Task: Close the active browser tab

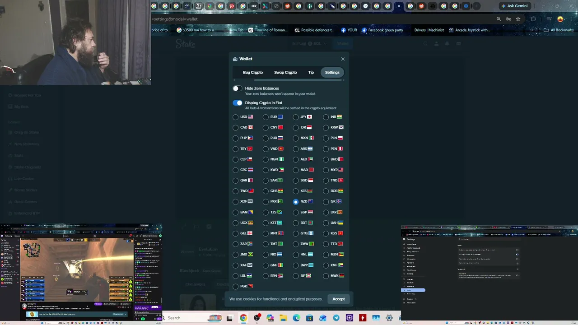Action: coord(399,6)
